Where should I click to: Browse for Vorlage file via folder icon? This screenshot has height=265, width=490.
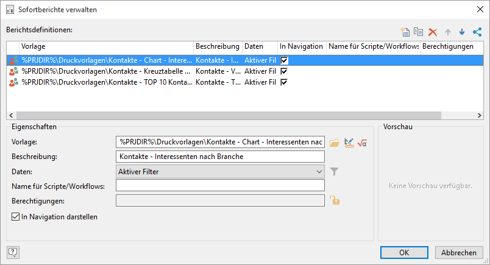click(334, 143)
